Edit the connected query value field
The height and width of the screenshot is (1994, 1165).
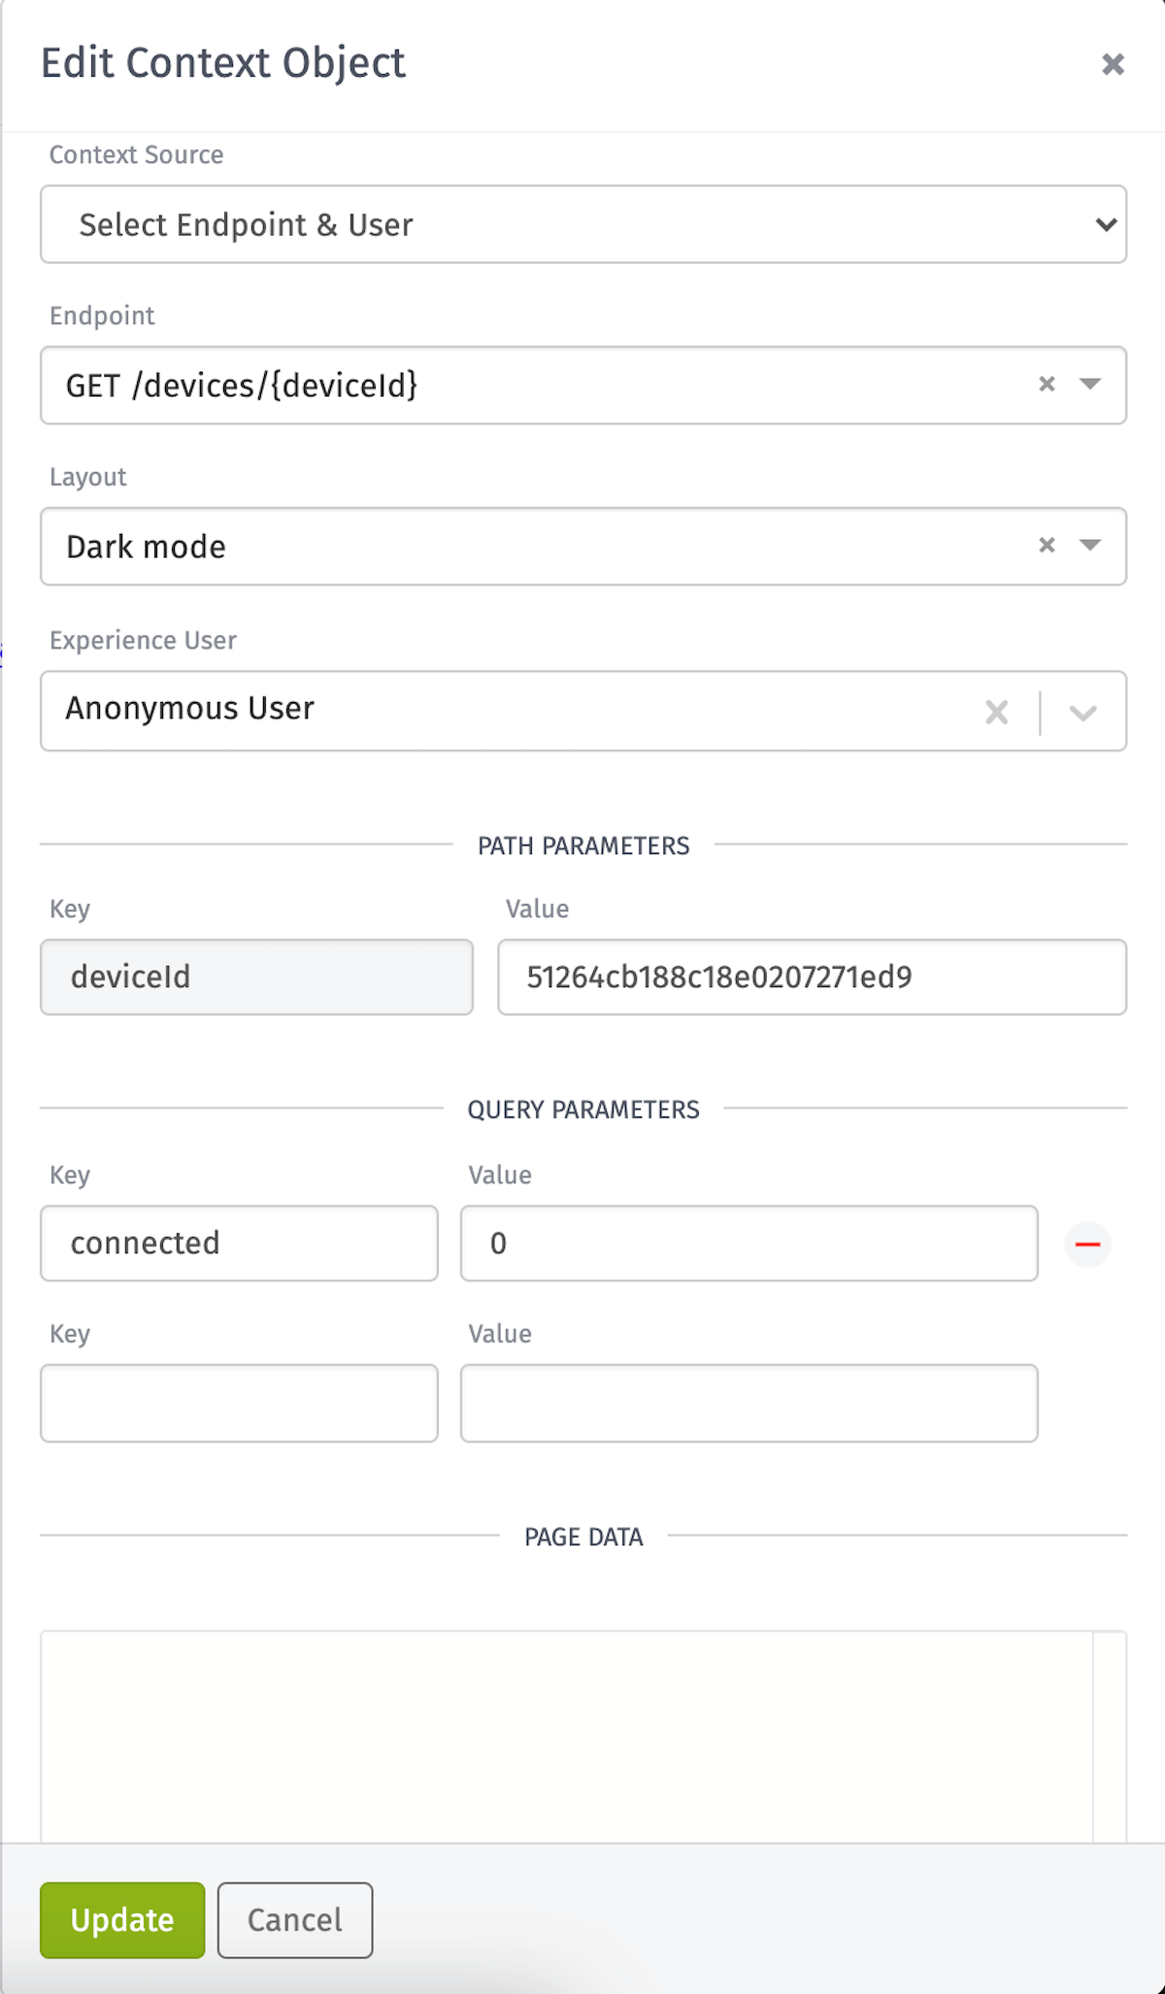(x=749, y=1244)
